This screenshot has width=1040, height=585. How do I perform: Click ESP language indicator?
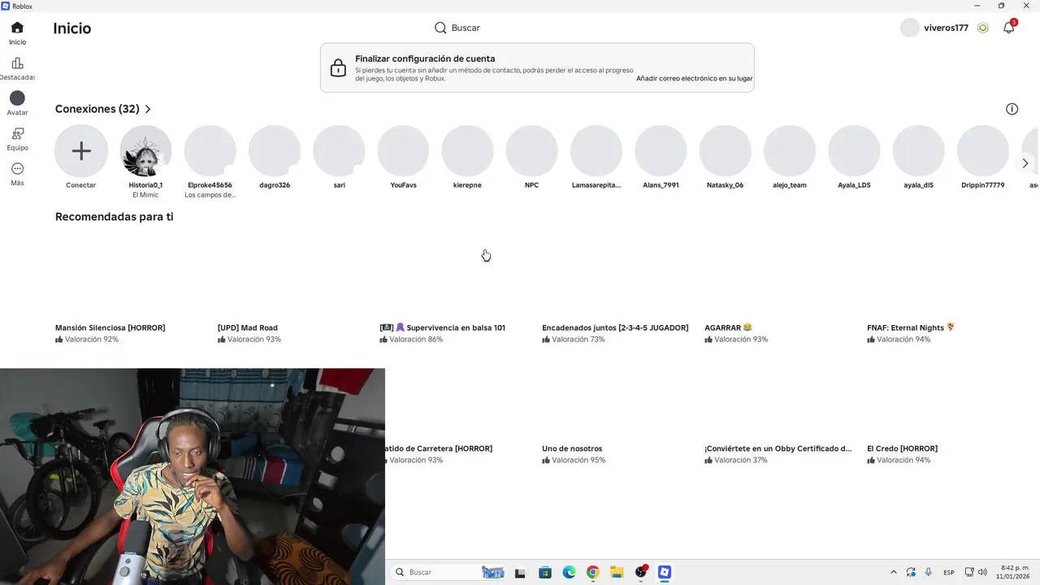coord(948,573)
